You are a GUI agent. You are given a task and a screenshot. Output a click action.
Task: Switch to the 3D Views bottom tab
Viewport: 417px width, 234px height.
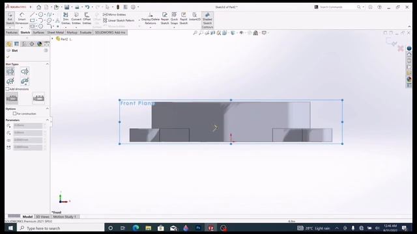(x=42, y=216)
